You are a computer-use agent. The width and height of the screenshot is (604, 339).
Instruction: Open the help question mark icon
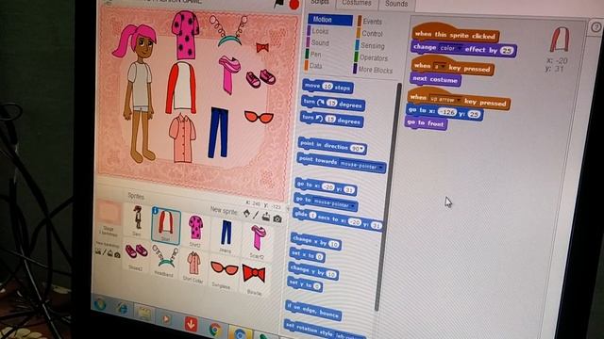(596, 27)
